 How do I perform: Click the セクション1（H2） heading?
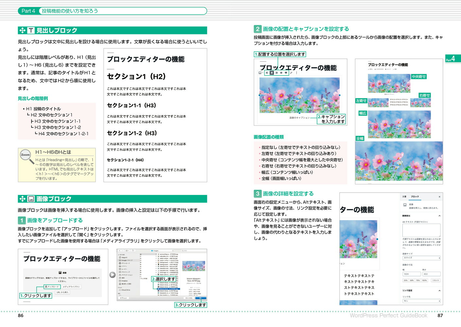136,76
